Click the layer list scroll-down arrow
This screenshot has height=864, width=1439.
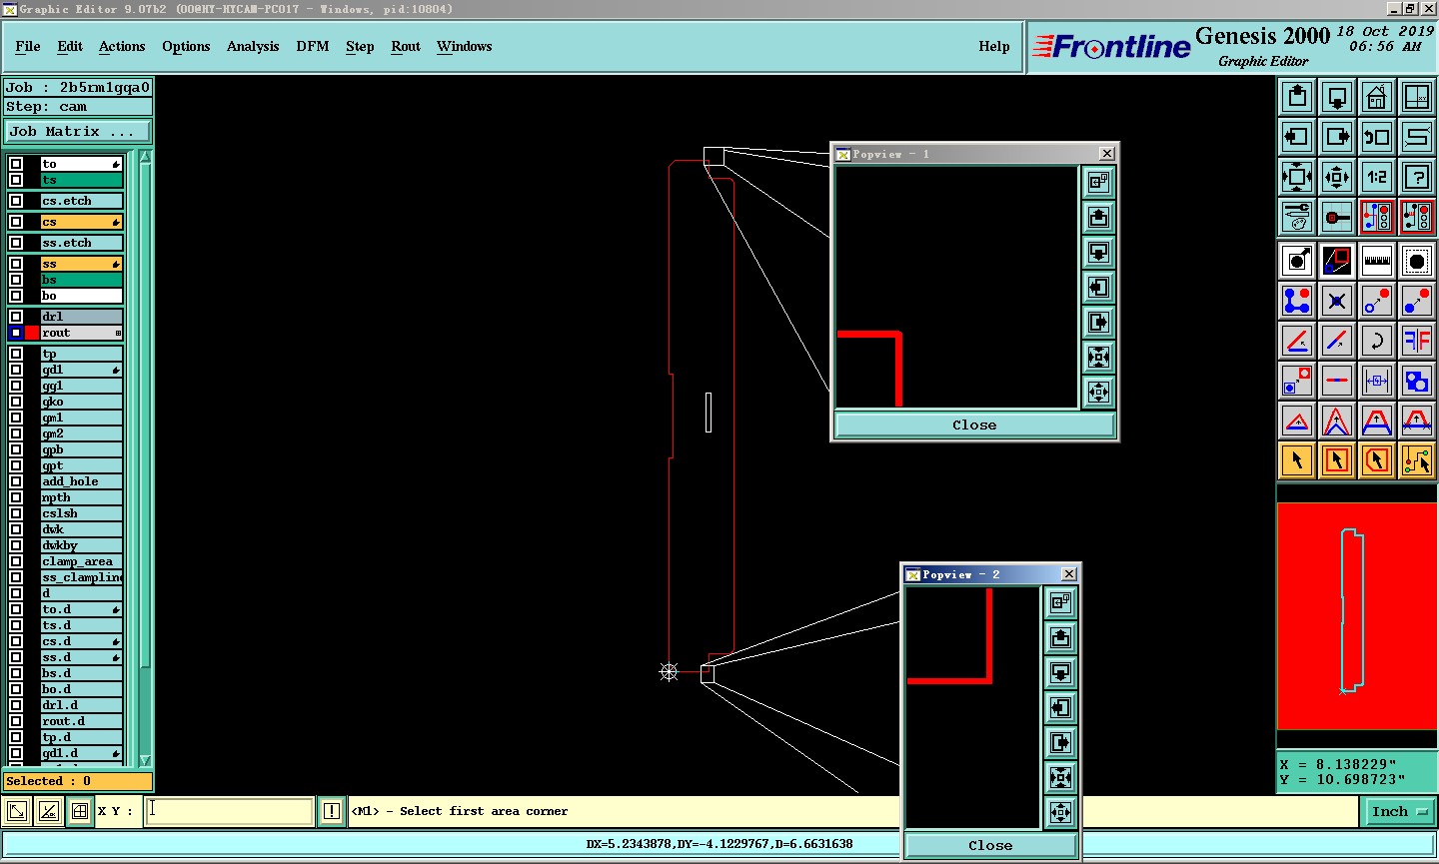point(145,759)
